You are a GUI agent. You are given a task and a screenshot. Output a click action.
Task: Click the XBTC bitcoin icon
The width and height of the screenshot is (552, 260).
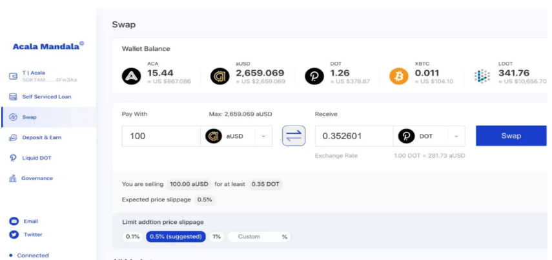(x=399, y=76)
